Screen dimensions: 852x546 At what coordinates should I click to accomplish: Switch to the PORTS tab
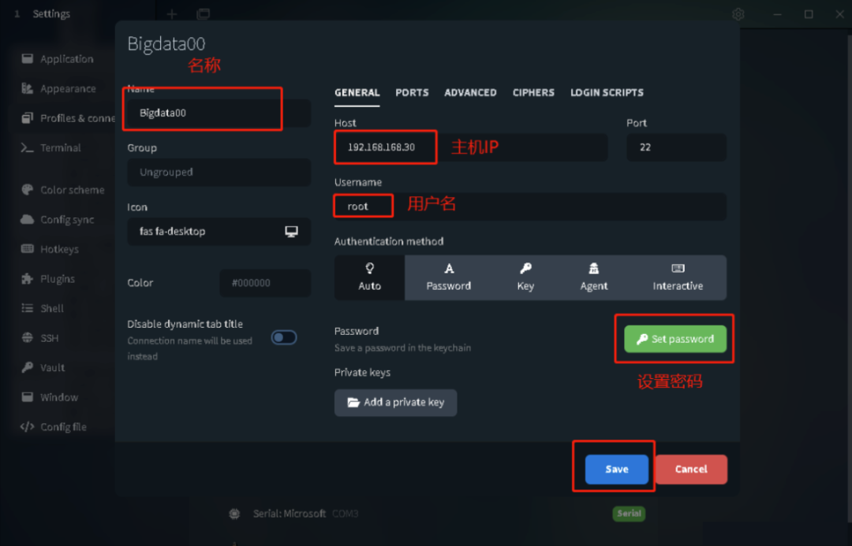click(412, 93)
